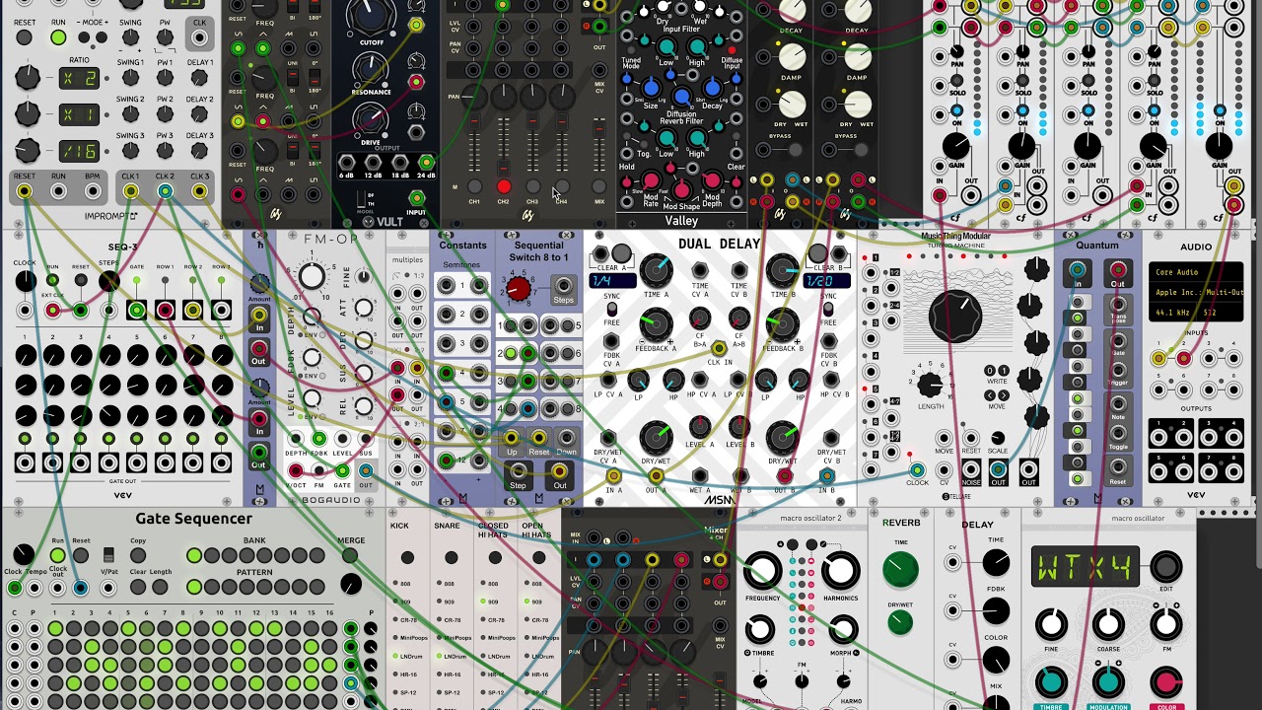Click the BPM jack on the Impromptu clock
The height and width of the screenshot is (710, 1262).
click(94, 191)
